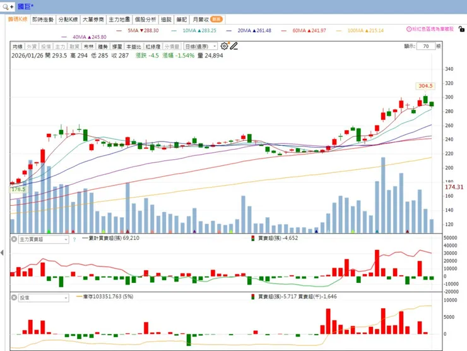Viewport: 467px width, 351px height.
Task: Toggle 均線 moving average overlay
Action: [x=18, y=47]
